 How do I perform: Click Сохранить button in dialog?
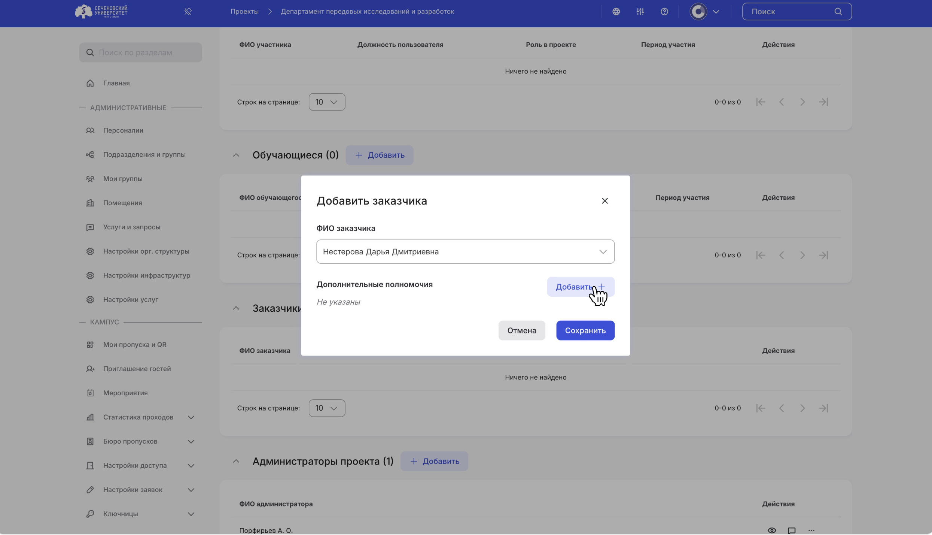click(x=585, y=330)
